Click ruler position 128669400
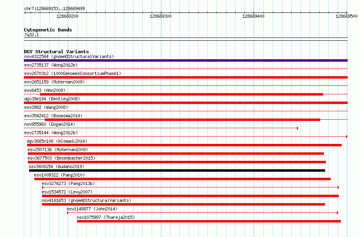 pos(253,16)
